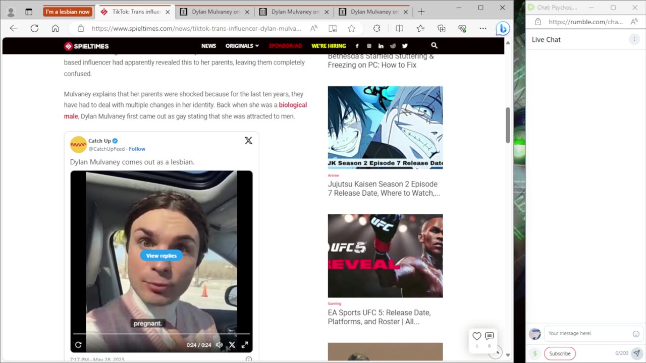Select the Anime category label

coord(334,175)
